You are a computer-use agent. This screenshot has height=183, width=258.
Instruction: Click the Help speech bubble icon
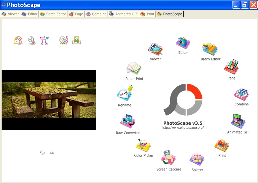pyautogui.click(x=18, y=40)
